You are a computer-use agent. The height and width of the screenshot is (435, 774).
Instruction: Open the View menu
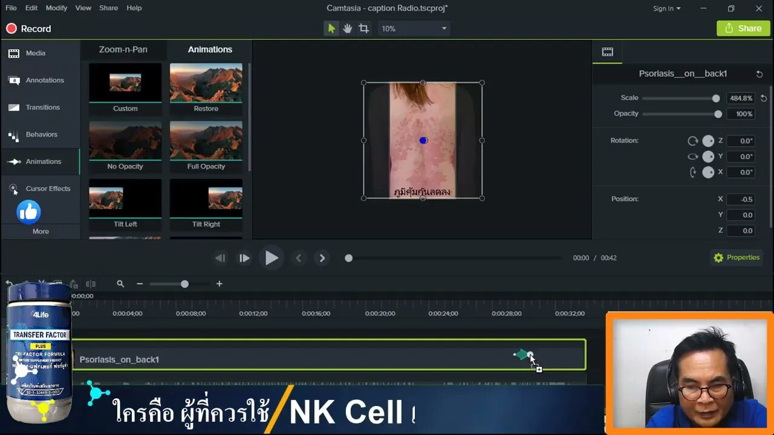pos(83,8)
